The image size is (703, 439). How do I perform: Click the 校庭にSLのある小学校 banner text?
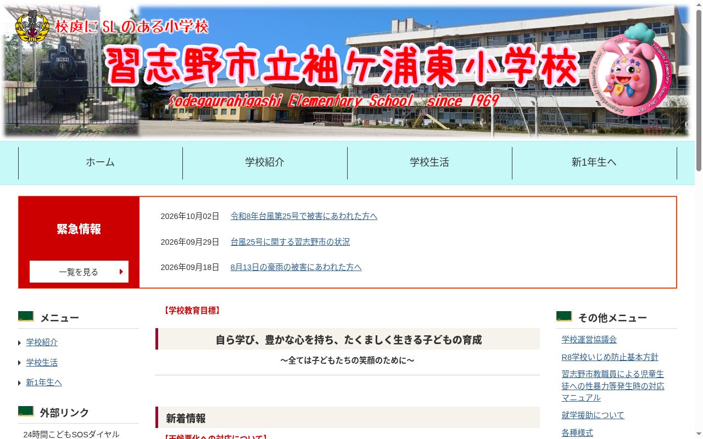(132, 26)
